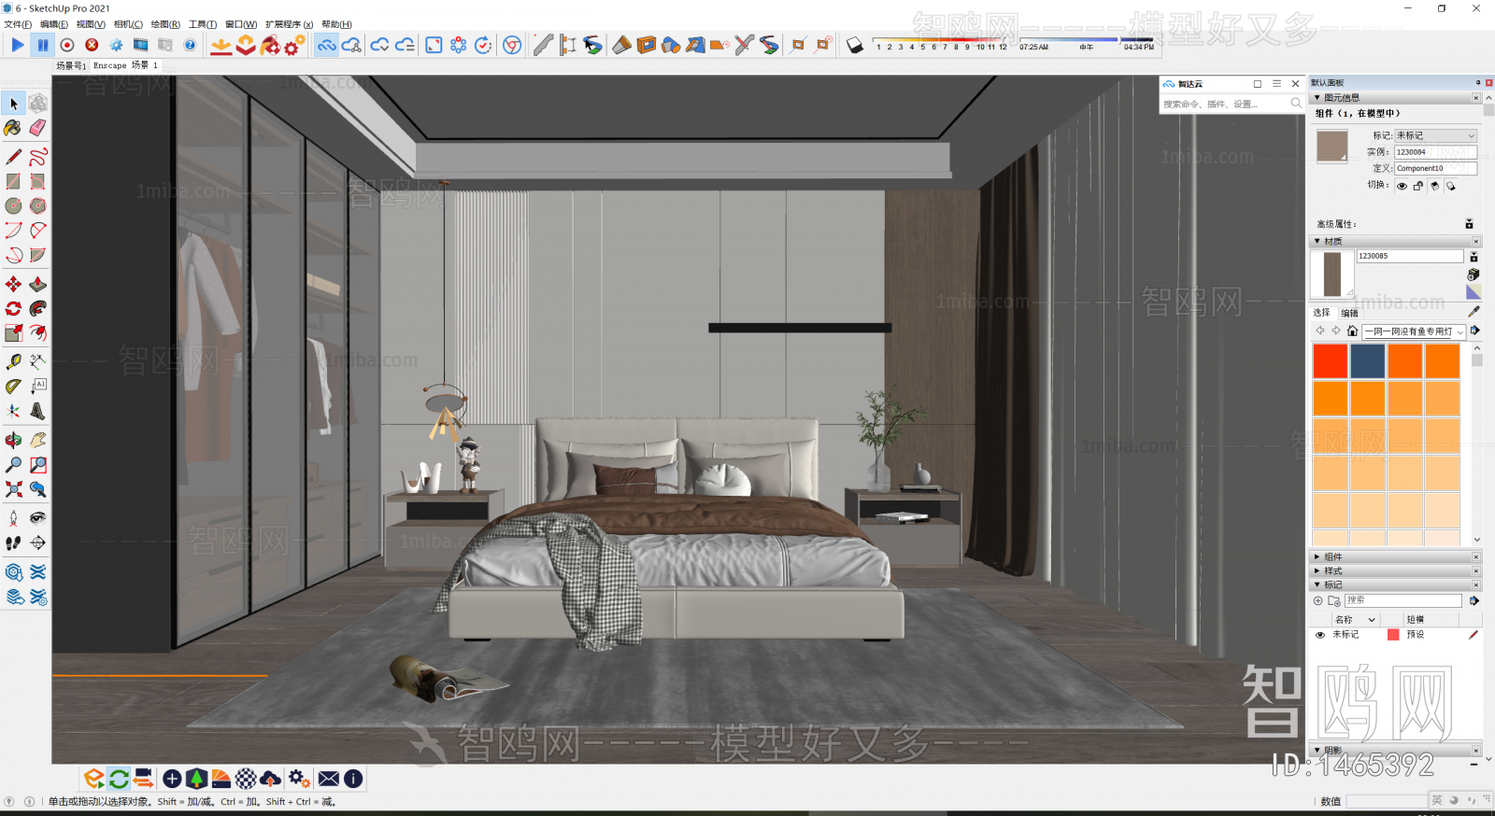Select the Zoom magnifier tool

13,464
